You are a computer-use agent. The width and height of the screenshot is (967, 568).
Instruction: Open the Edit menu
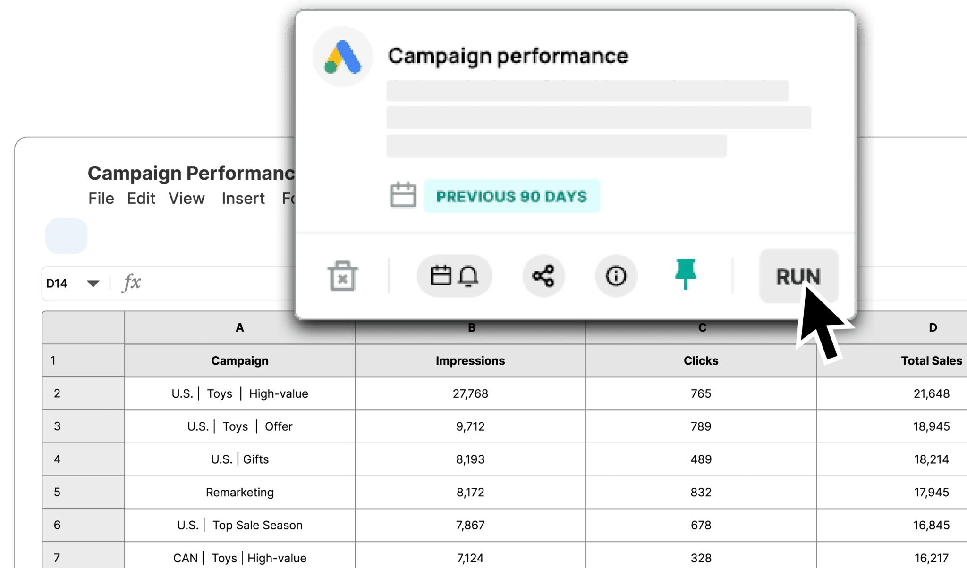click(141, 199)
